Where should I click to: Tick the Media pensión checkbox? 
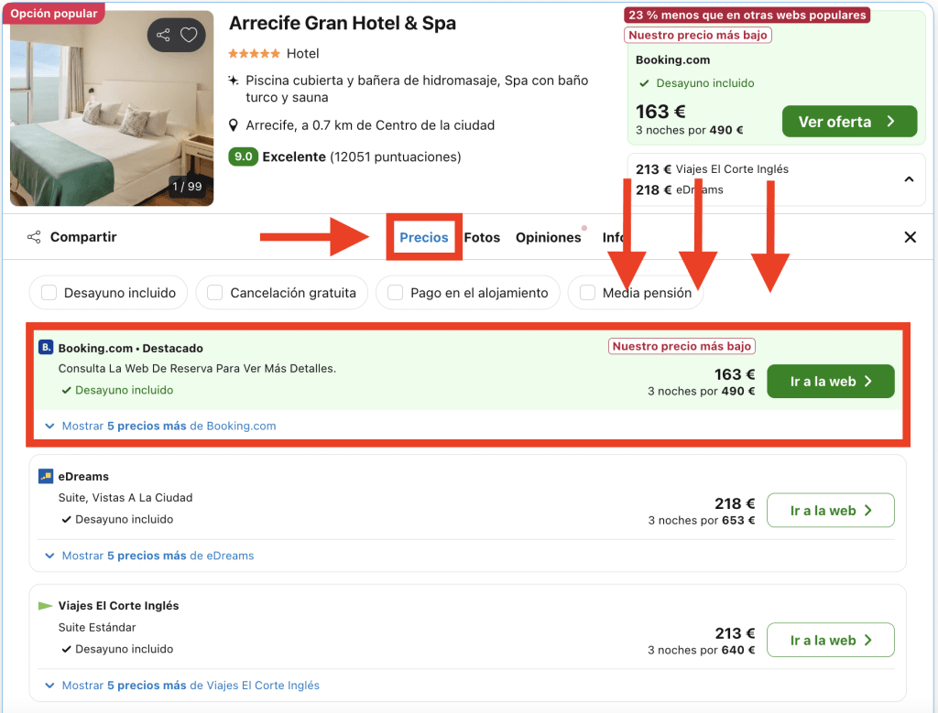tap(587, 293)
